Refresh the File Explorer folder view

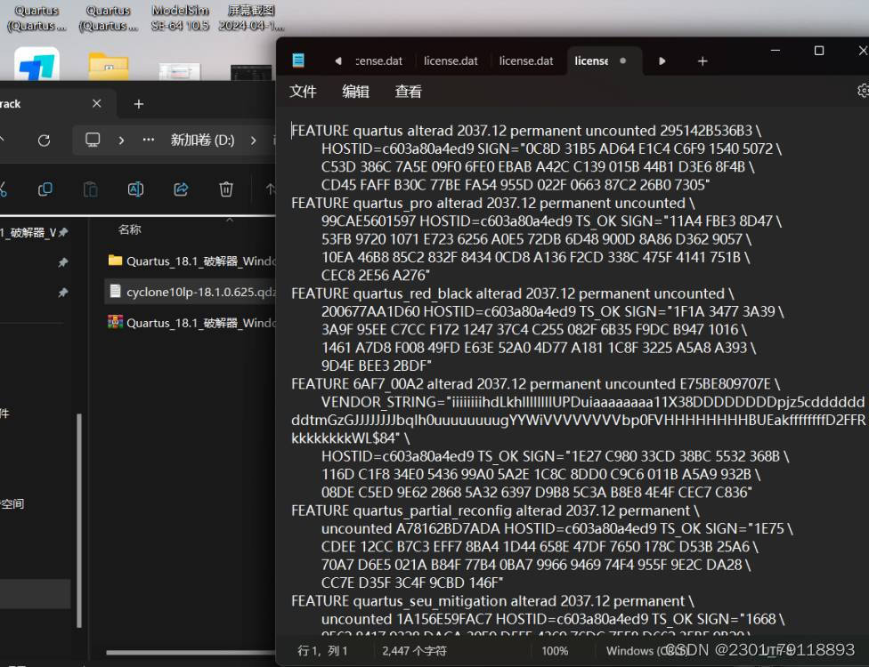pyautogui.click(x=44, y=140)
